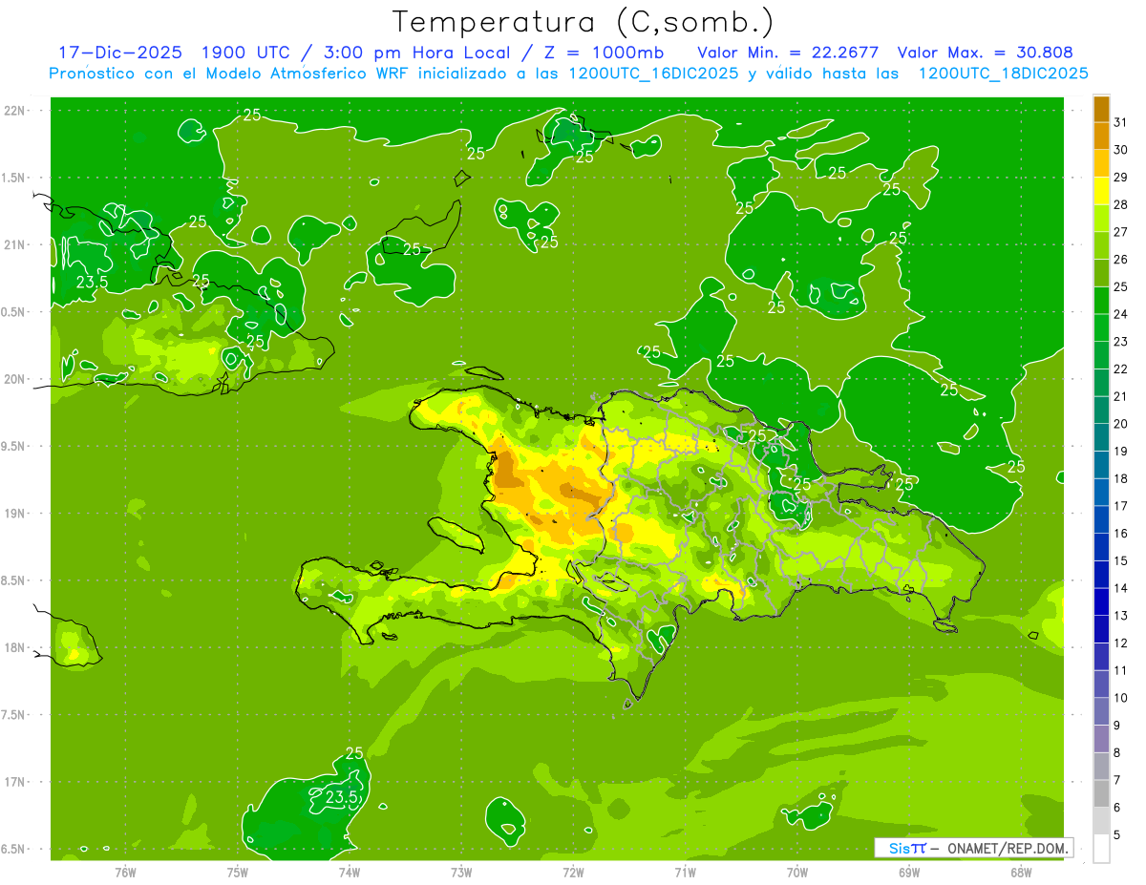This screenshot has height=885, width=1146.
Task: Click the "Valor Min. = 22.2677" text
Action: point(788,53)
